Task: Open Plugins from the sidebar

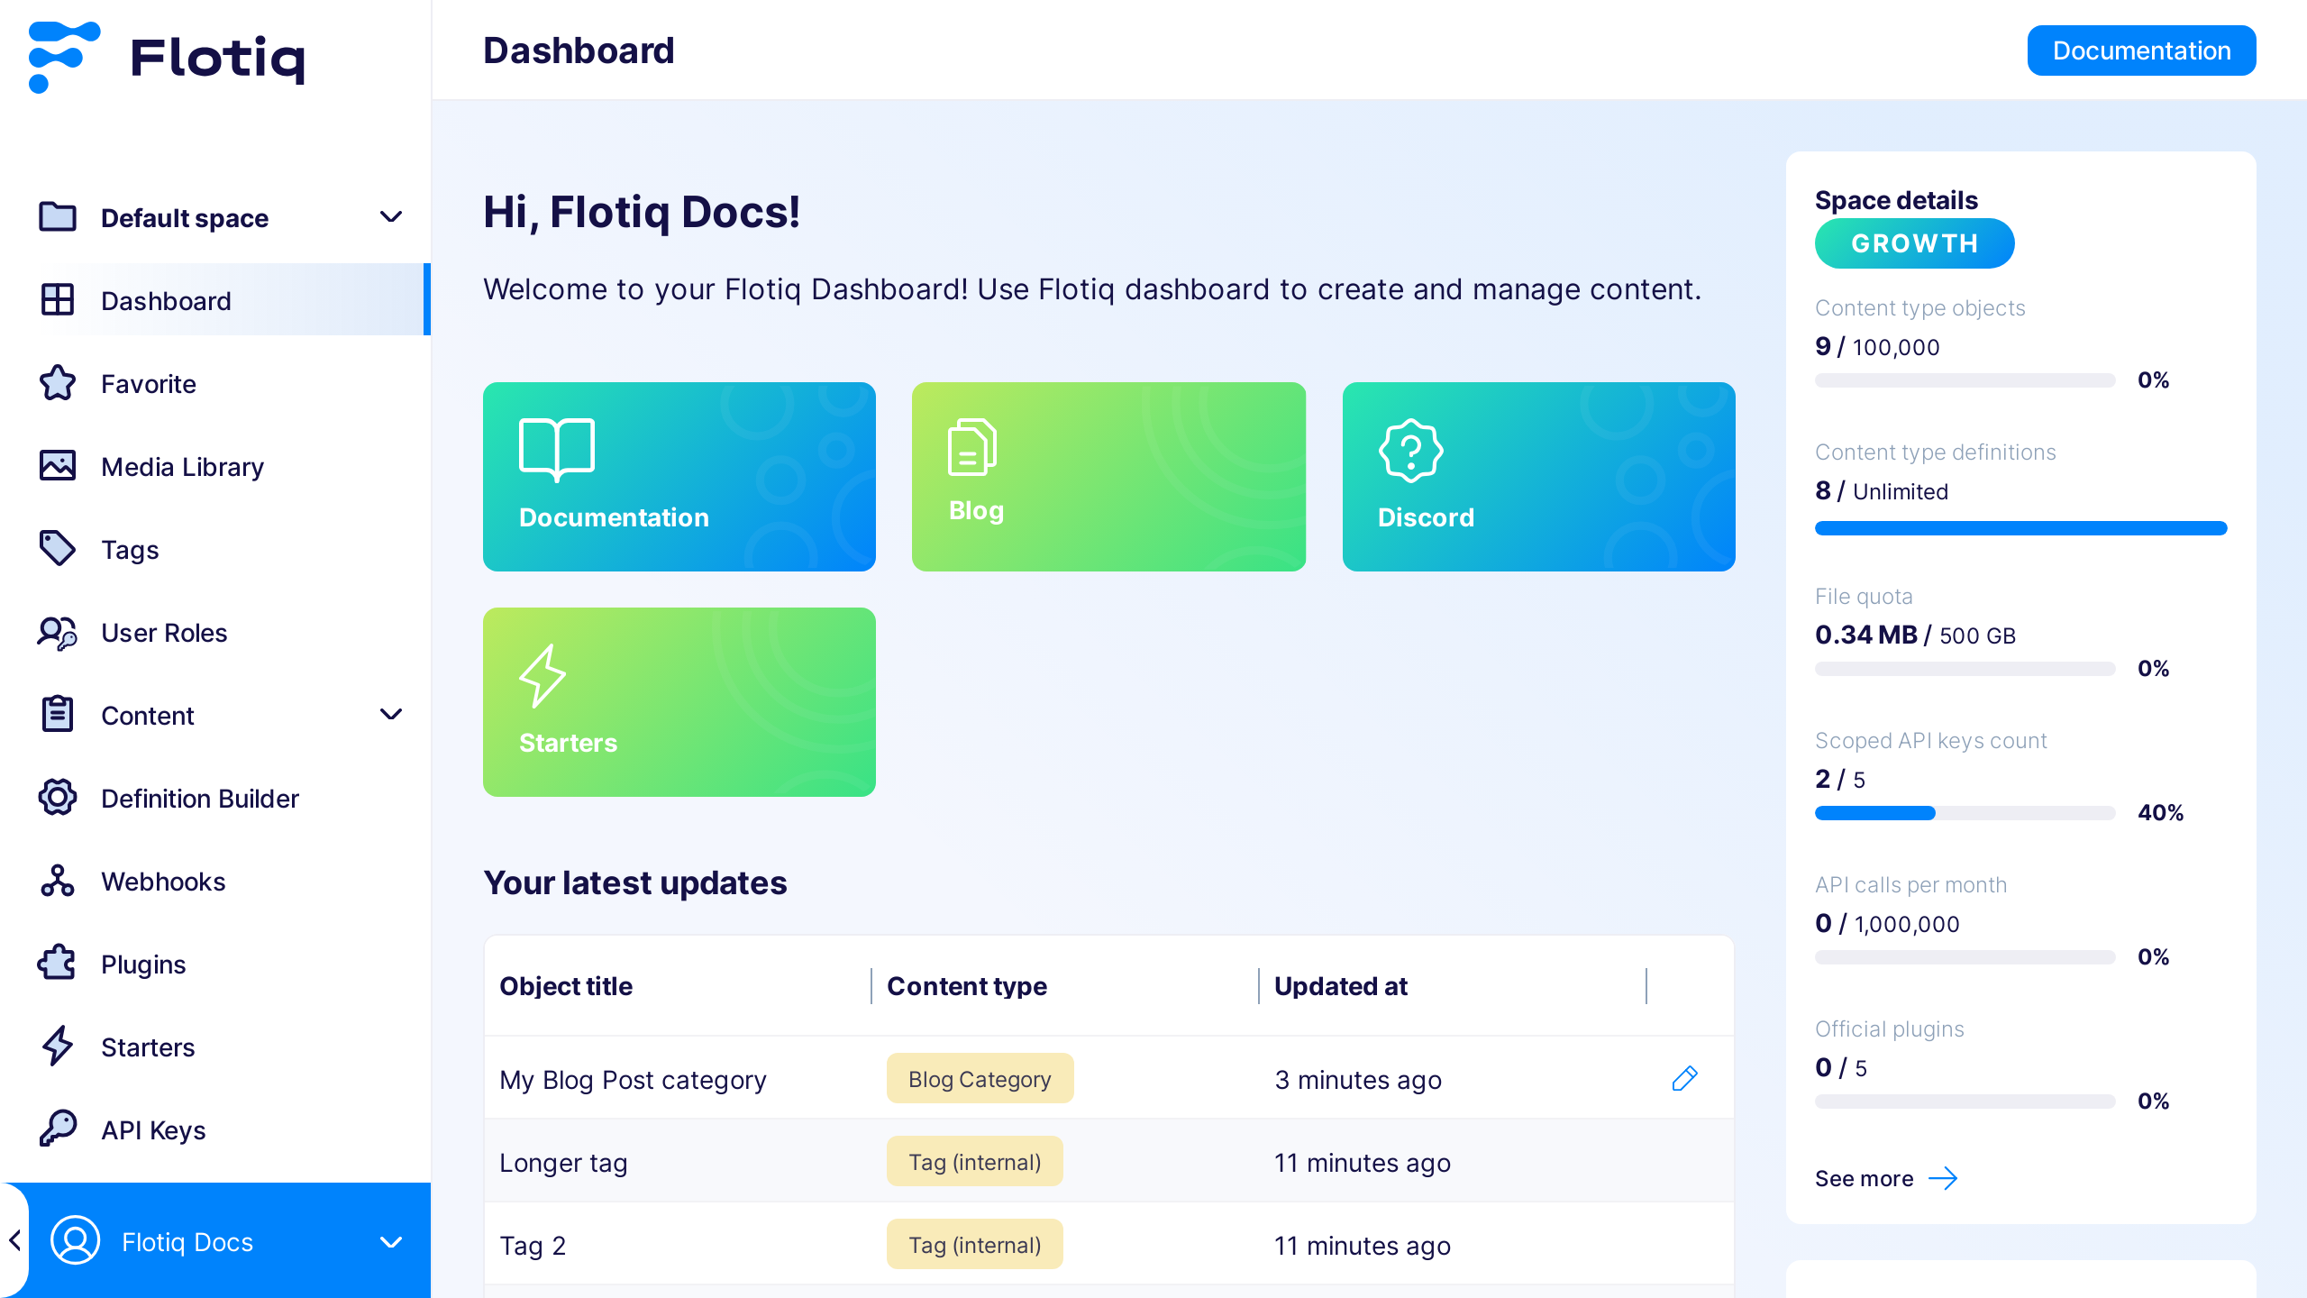Action: 215,964
